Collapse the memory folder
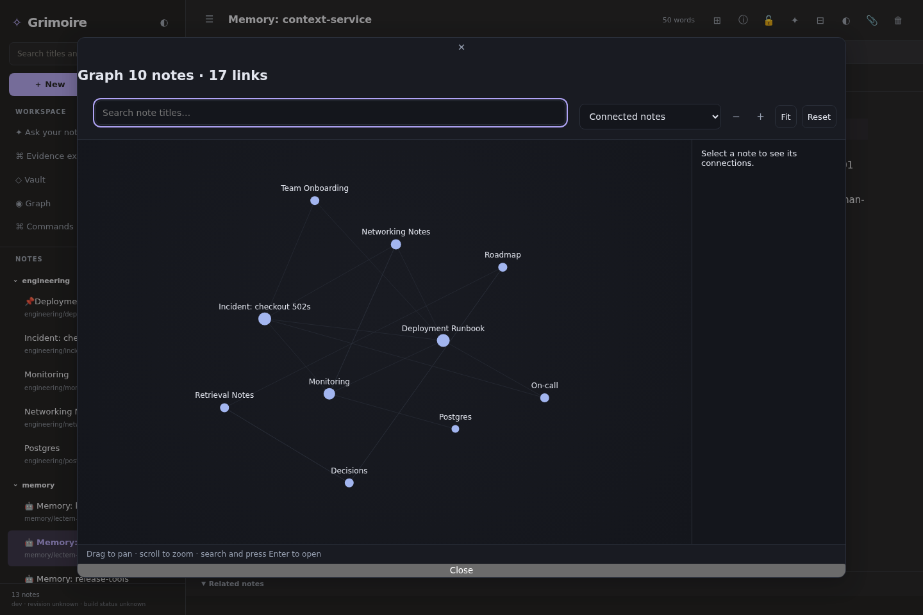The height and width of the screenshot is (615, 923). (x=35, y=485)
